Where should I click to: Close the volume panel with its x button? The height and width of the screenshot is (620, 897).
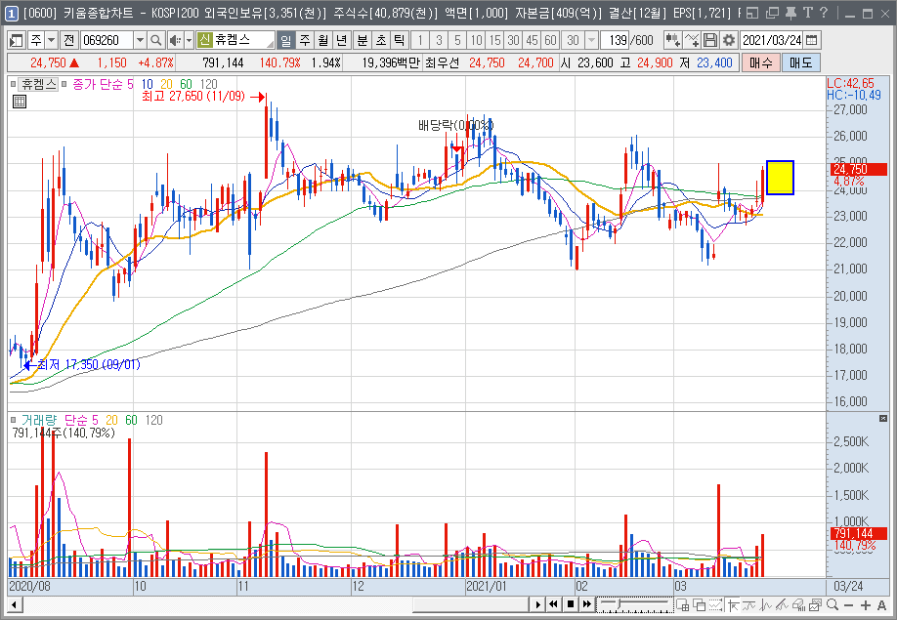[x=882, y=419]
